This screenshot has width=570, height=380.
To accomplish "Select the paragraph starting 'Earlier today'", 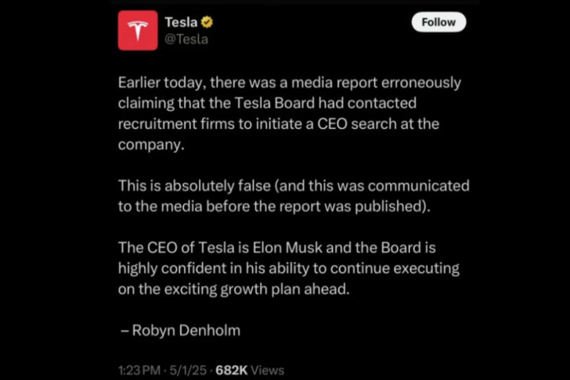I will tap(289, 113).
